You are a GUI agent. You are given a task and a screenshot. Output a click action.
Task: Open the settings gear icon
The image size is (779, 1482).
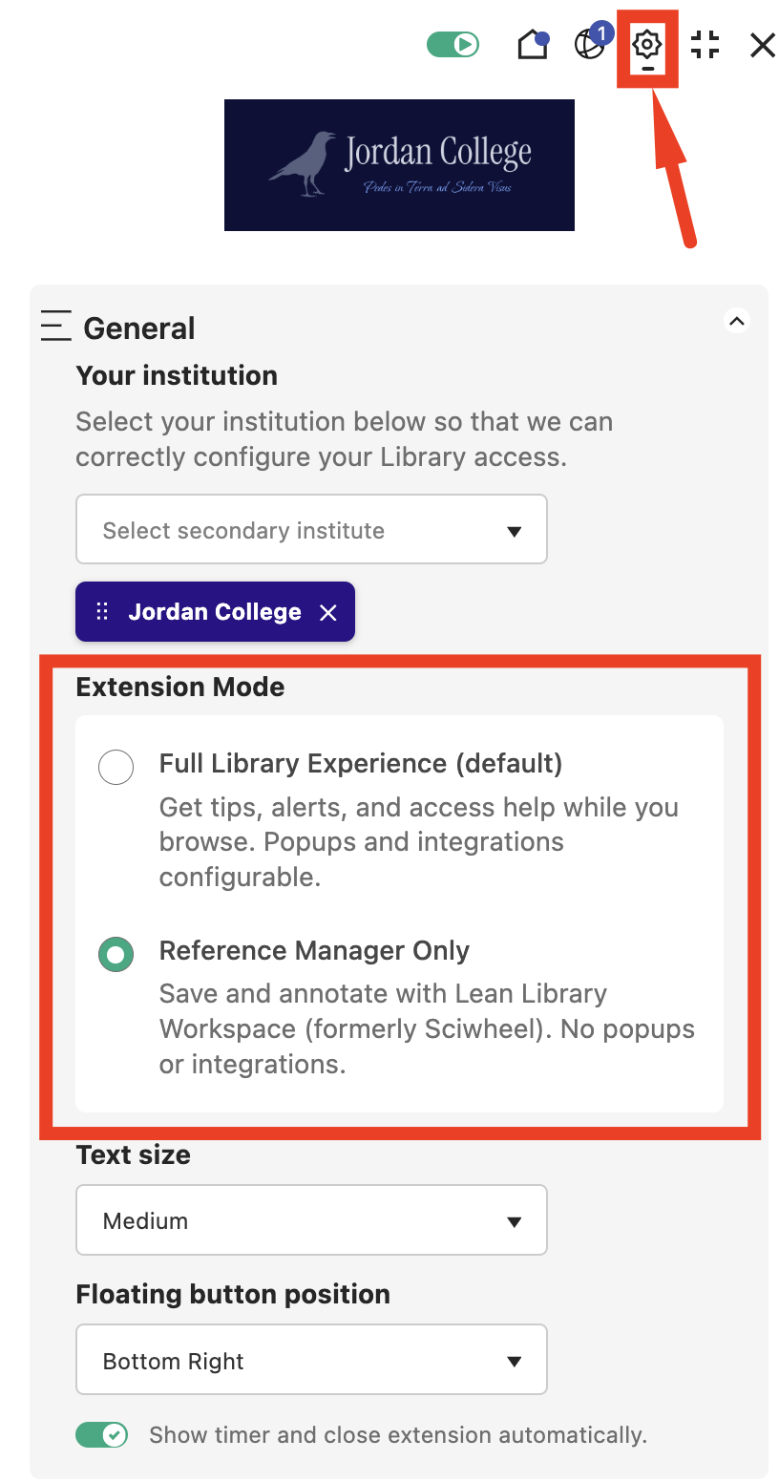click(648, 44)
